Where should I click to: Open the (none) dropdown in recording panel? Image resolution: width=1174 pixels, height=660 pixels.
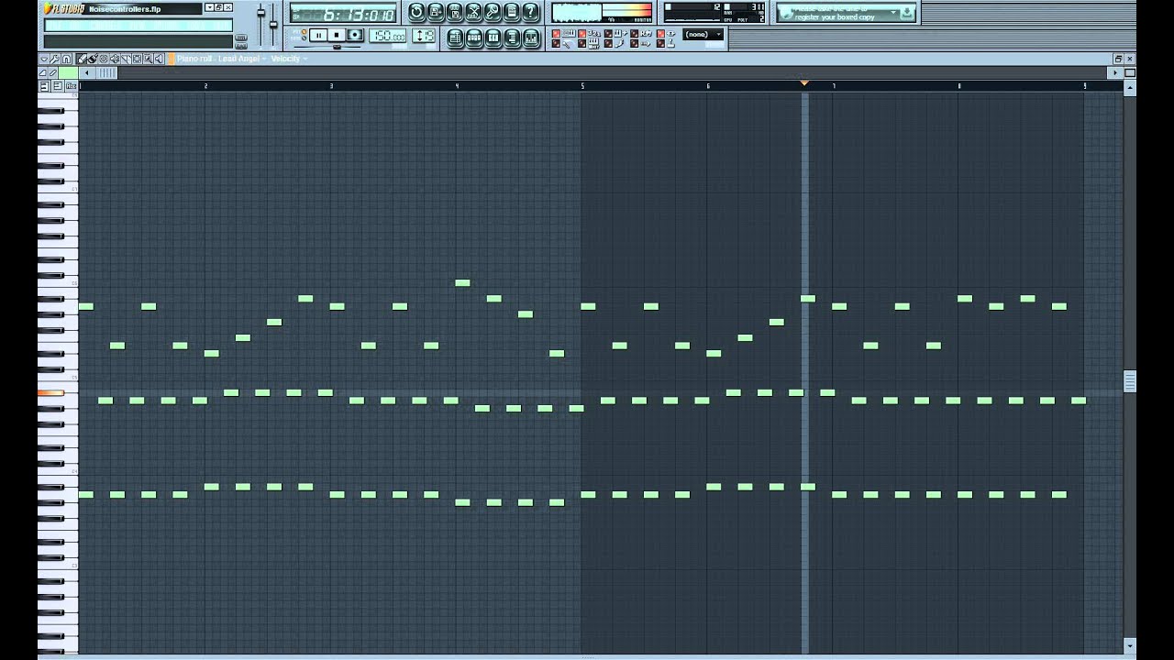[x=703, y=35]
